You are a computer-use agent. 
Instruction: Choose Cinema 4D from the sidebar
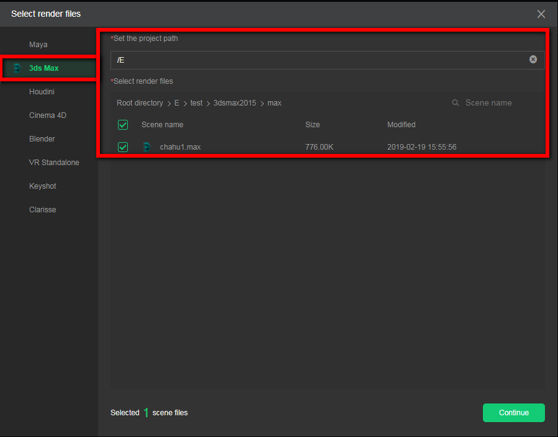click(x=48, y=115)
